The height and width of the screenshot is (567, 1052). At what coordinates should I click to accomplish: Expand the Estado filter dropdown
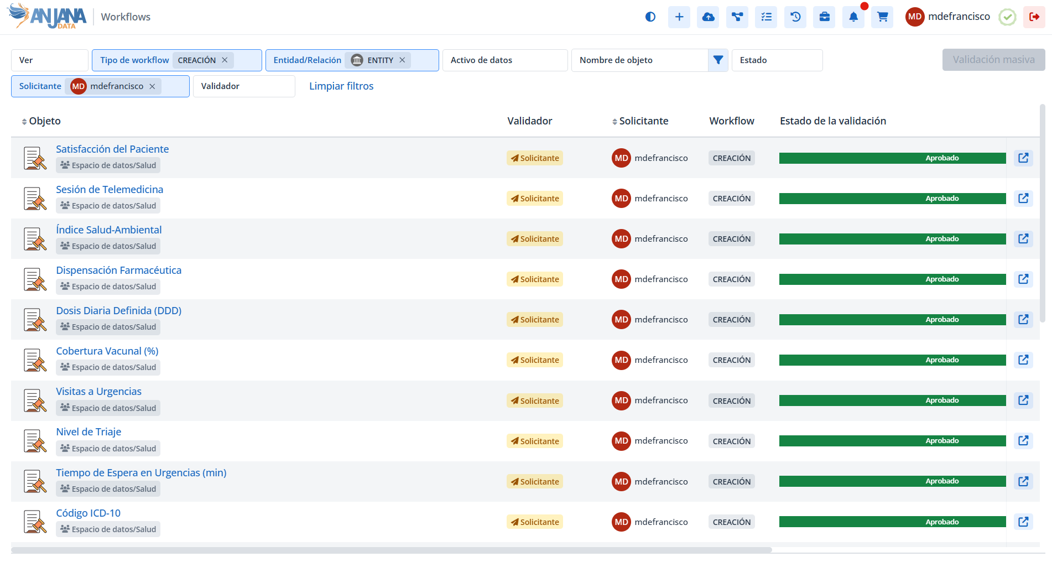pyautogui.click(x=777, y=60)
